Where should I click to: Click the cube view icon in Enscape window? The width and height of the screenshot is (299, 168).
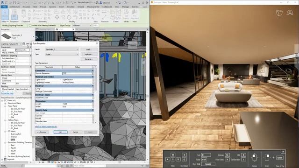coord(279,13)
